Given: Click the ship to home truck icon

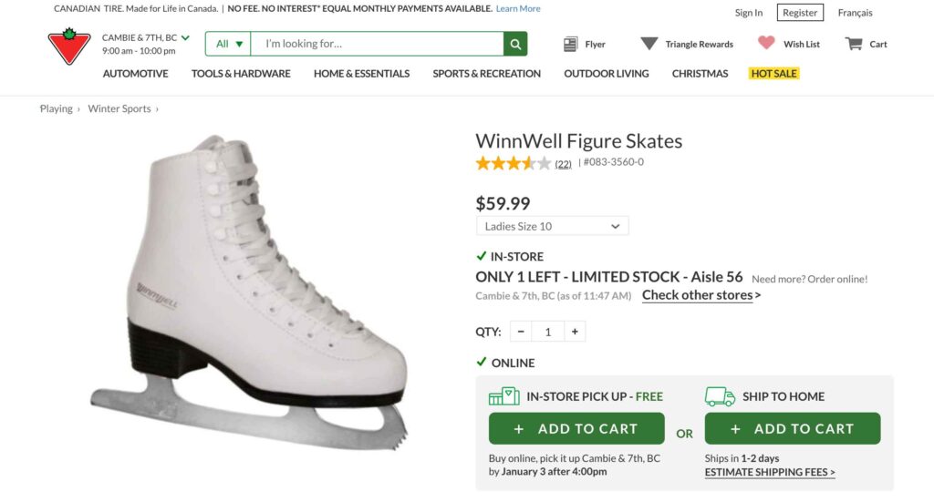Looking at the screenshot, I should click(720, 396).
